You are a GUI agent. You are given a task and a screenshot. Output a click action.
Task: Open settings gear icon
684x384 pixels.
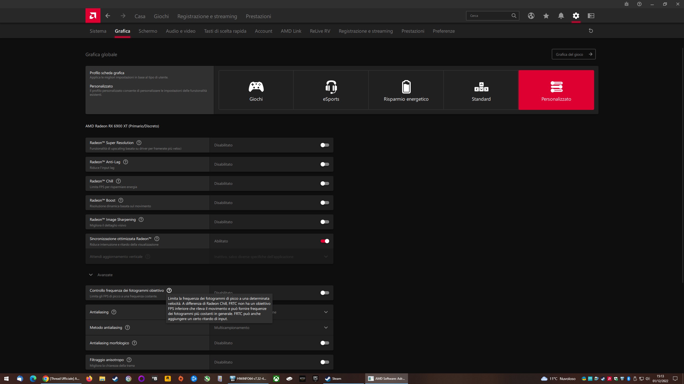[576, 16]
